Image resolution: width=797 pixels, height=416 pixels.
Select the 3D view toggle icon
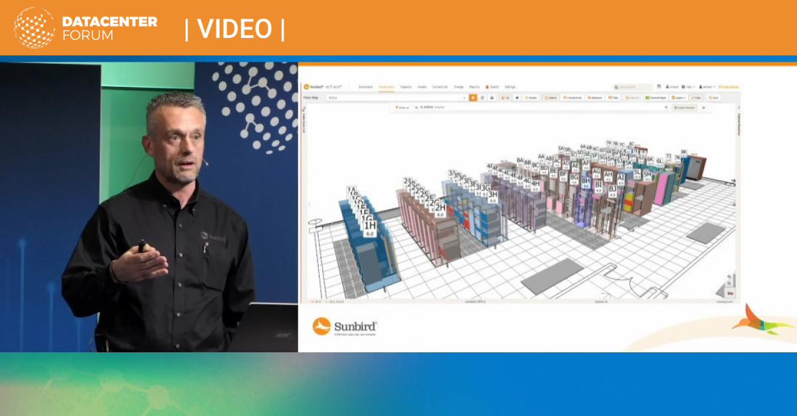tap(503, 97)
